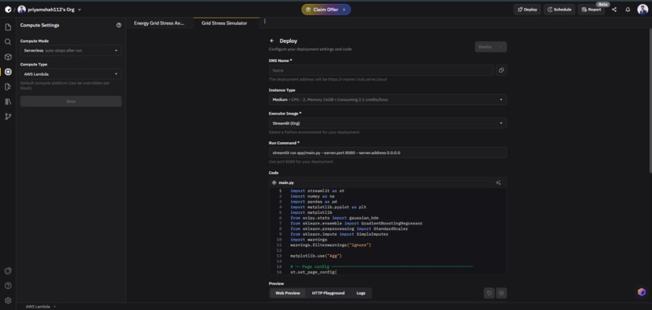Click the Share icon in top bar
The image size is (652, 310).
614,10
